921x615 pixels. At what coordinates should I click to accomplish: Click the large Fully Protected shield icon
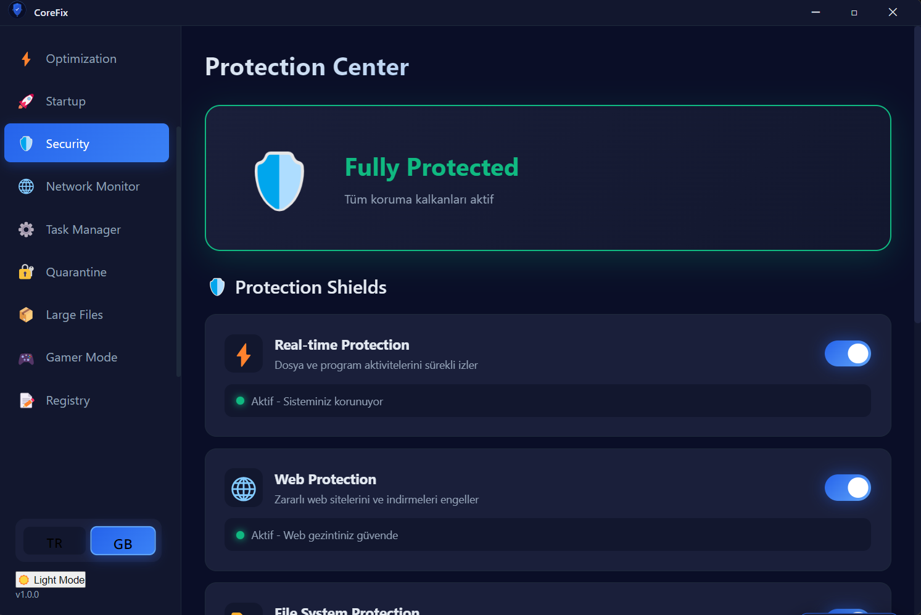(279, 181)
